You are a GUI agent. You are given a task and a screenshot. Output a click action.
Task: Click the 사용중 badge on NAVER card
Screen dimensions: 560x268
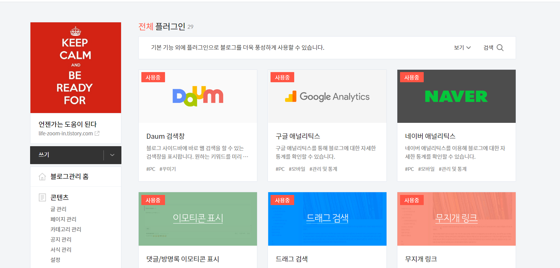click(x=412, y=77)
